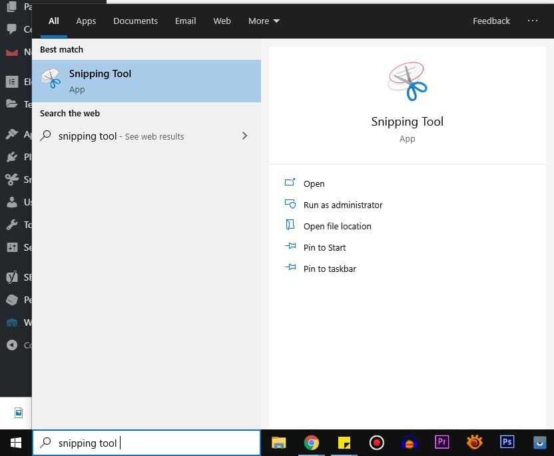Click the Open file location icon
Image resolution: width=554 pixels, height=456 pixels.
coord(290,225)
